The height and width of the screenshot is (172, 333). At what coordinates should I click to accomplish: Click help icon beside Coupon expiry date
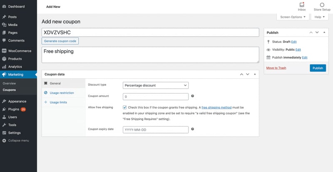pos(192,129)
